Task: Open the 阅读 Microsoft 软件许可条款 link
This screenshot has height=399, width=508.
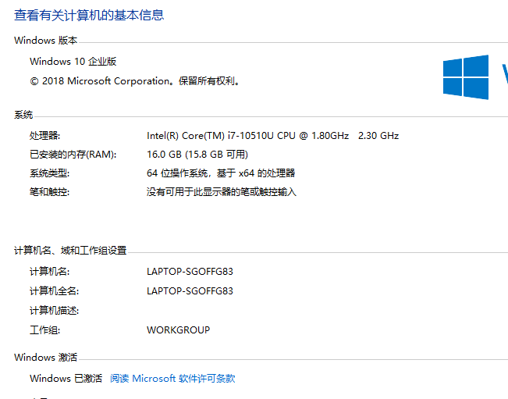Action: coord(172,378)
